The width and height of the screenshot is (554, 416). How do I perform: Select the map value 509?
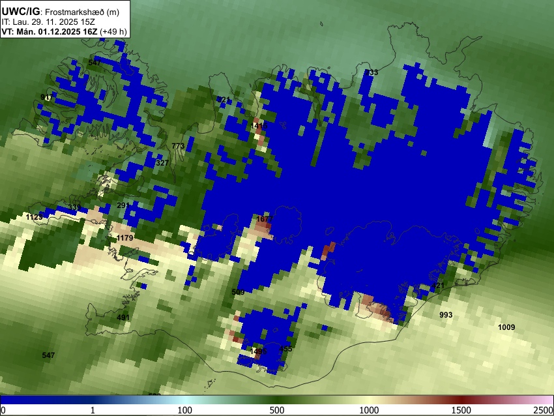click(238, 292)
